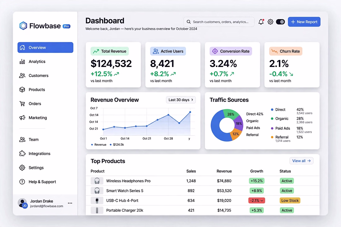The image size is (341, 227).
Task: Click the sidebar Settings gear icon
Action: (x=22, y=168)
